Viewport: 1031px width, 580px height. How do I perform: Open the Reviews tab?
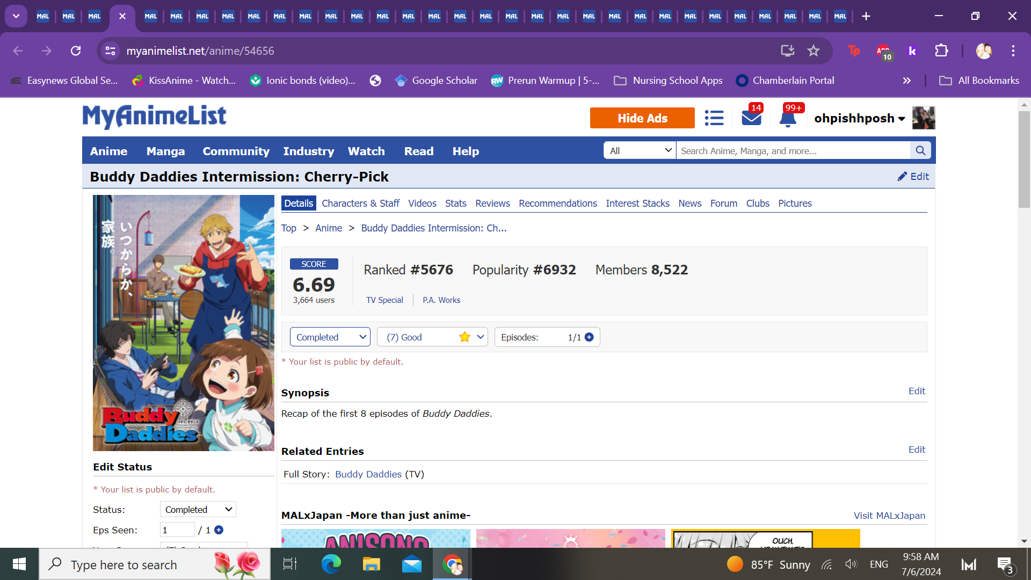coord(492,204)
